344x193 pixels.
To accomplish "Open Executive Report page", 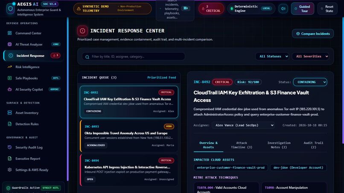I will point(33,158).
